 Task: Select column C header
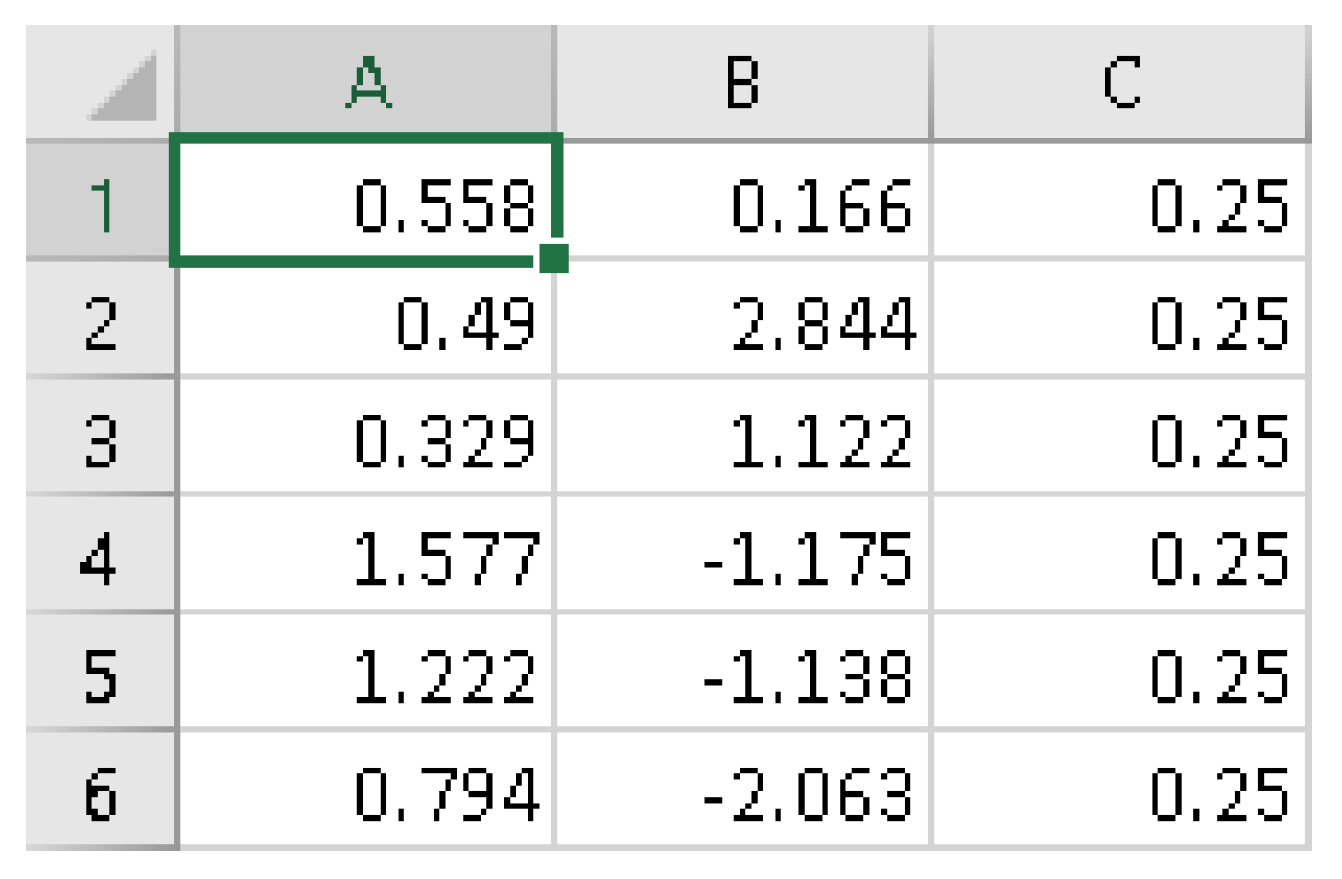coord(1121,83)
